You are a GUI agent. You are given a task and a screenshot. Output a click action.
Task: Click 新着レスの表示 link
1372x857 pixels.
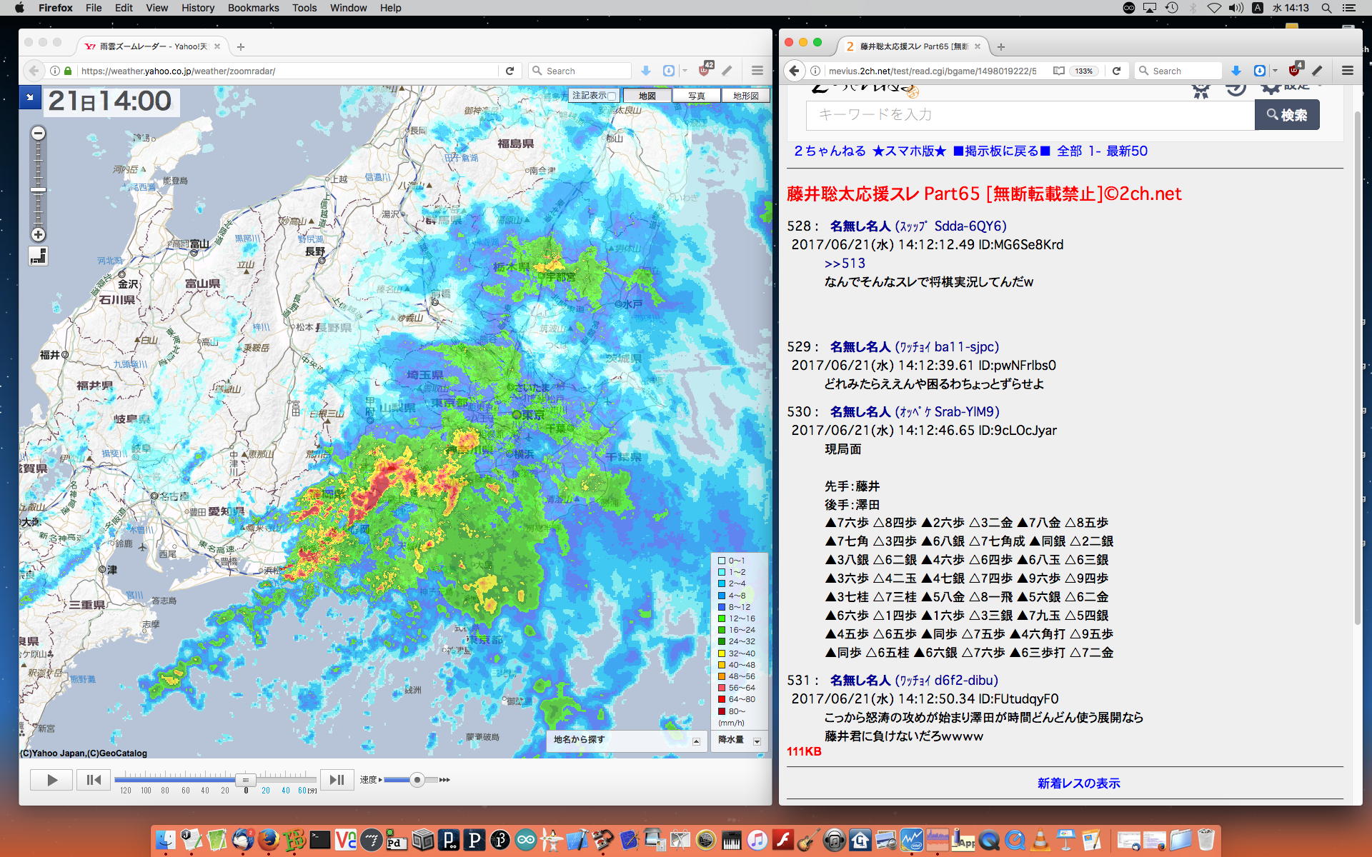(x=1078, y=783)
